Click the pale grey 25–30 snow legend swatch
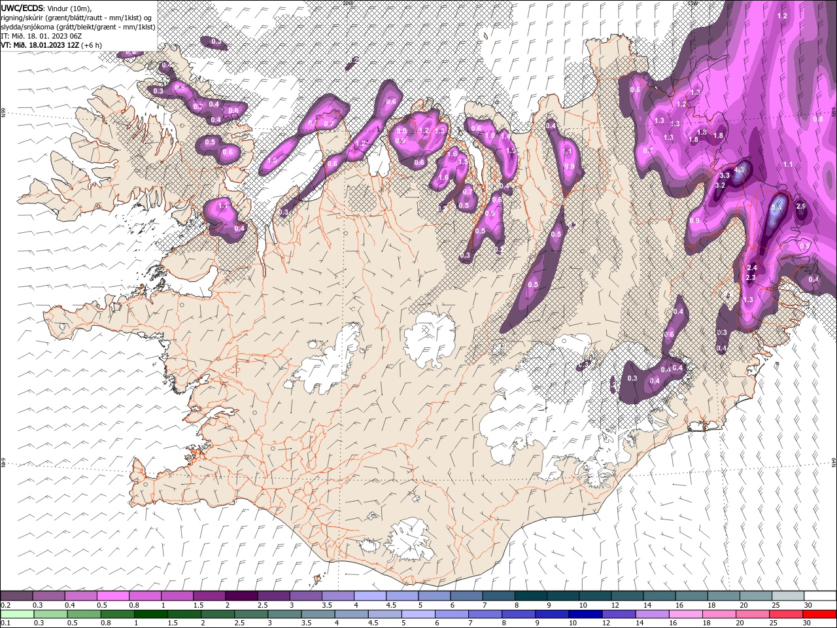 [788, 596]
